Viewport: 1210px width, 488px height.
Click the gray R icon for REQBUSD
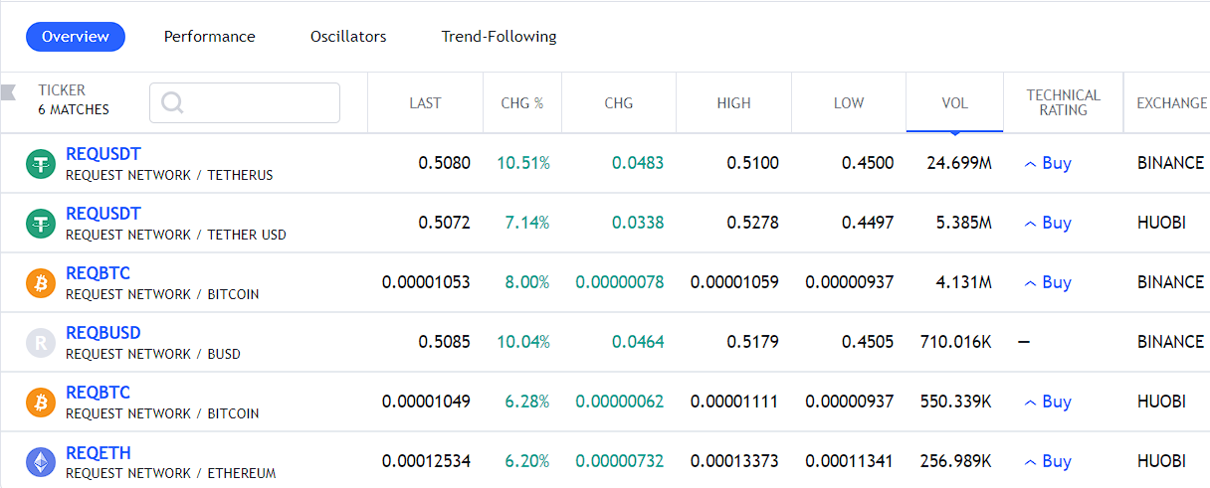coord(41,343)
